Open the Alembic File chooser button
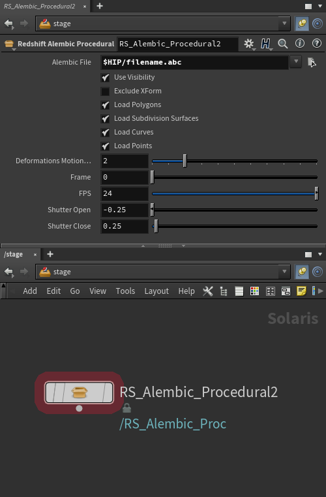The height and width of the screenshot is (497, 326). pos(312,62)
